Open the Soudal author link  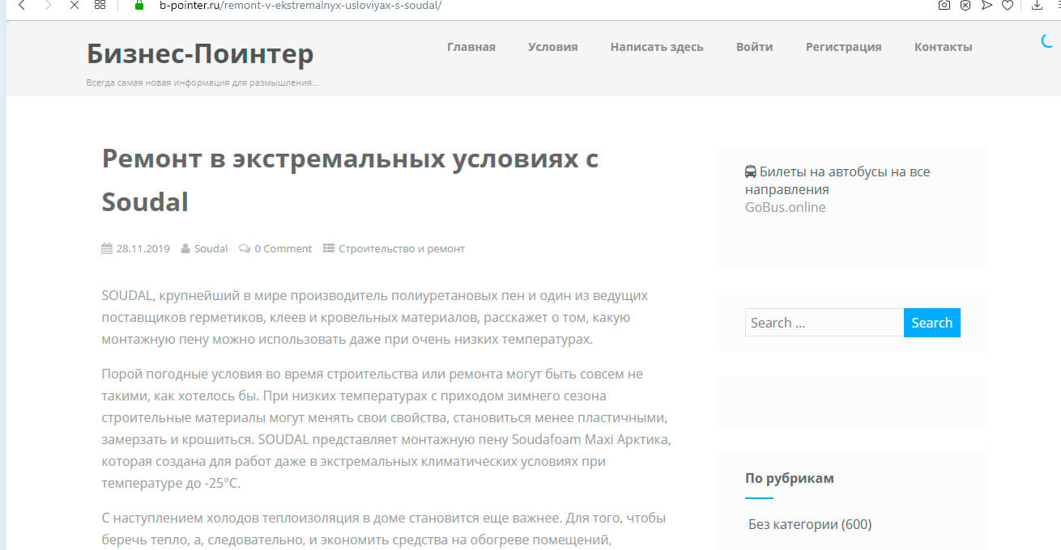[x=211, y=248]
